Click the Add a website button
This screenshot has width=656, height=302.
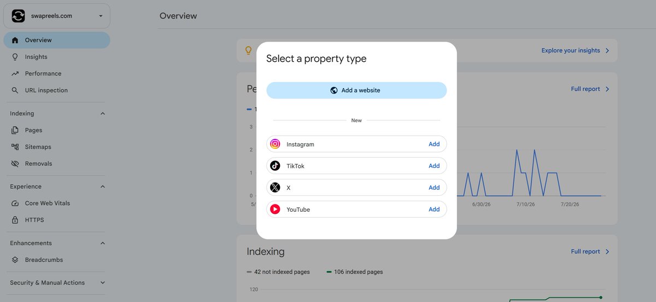click(356, 90)
